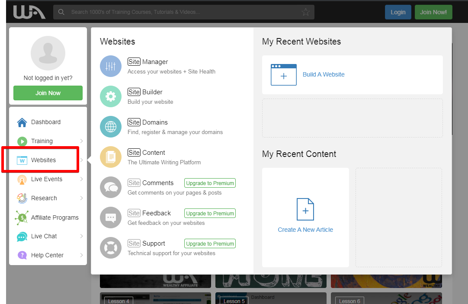
Task: Open the Site Domains link
Action: 148,122
